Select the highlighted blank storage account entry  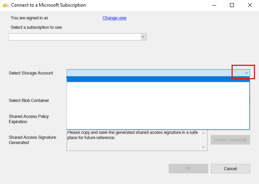[157, 79]
